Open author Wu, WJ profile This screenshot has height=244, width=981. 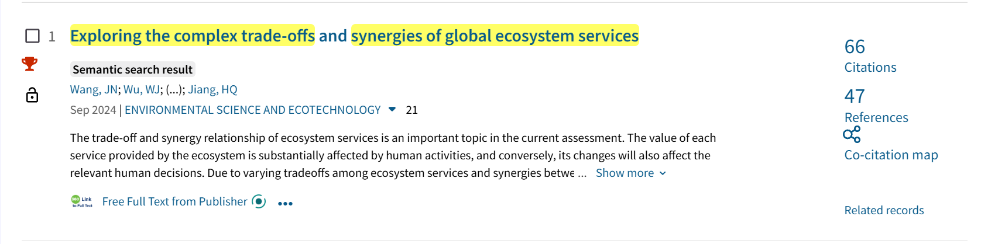[142, 89]
